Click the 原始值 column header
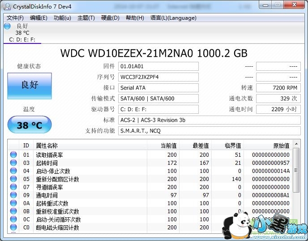The width and height of the screenshot is (308, 241). pos(268,146)
